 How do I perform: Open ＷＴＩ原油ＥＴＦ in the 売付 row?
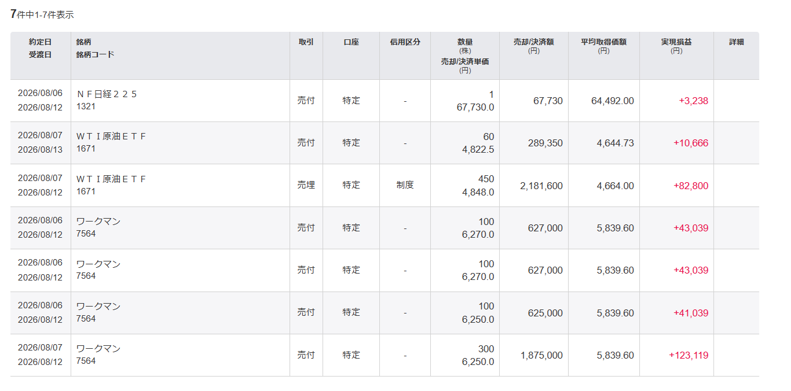(x=111, y=137)
